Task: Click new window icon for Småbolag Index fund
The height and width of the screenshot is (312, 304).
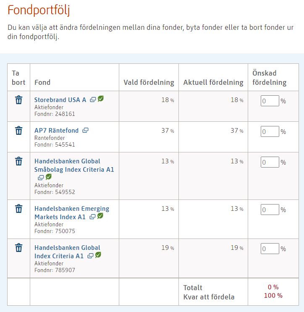Action: pos(41,178)
